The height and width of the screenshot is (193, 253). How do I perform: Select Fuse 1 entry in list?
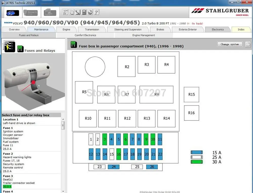pos(31,138)
